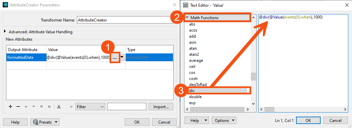Move attribute row to bottom
The image size is (352, 128).
(49, 107)
